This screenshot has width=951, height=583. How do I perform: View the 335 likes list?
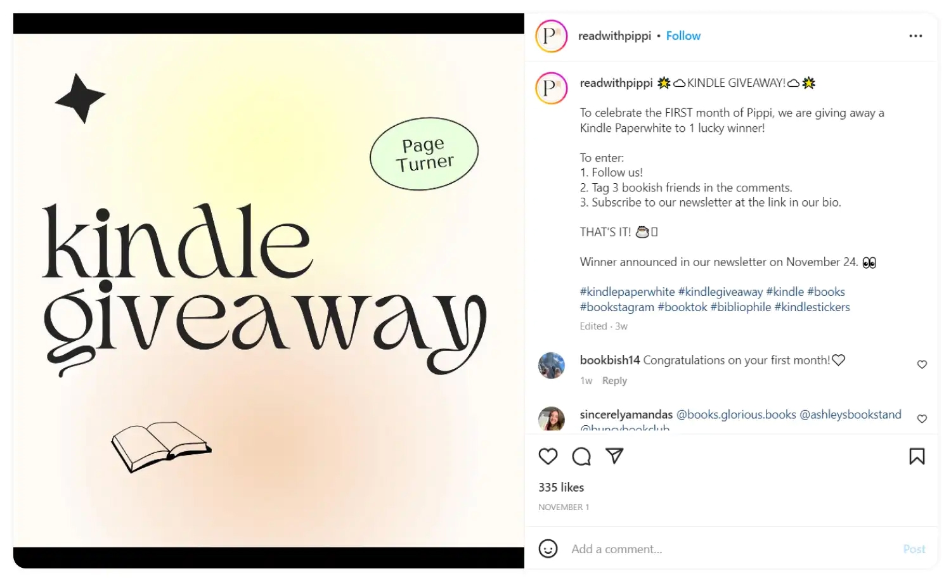click(x=561, y=487)
